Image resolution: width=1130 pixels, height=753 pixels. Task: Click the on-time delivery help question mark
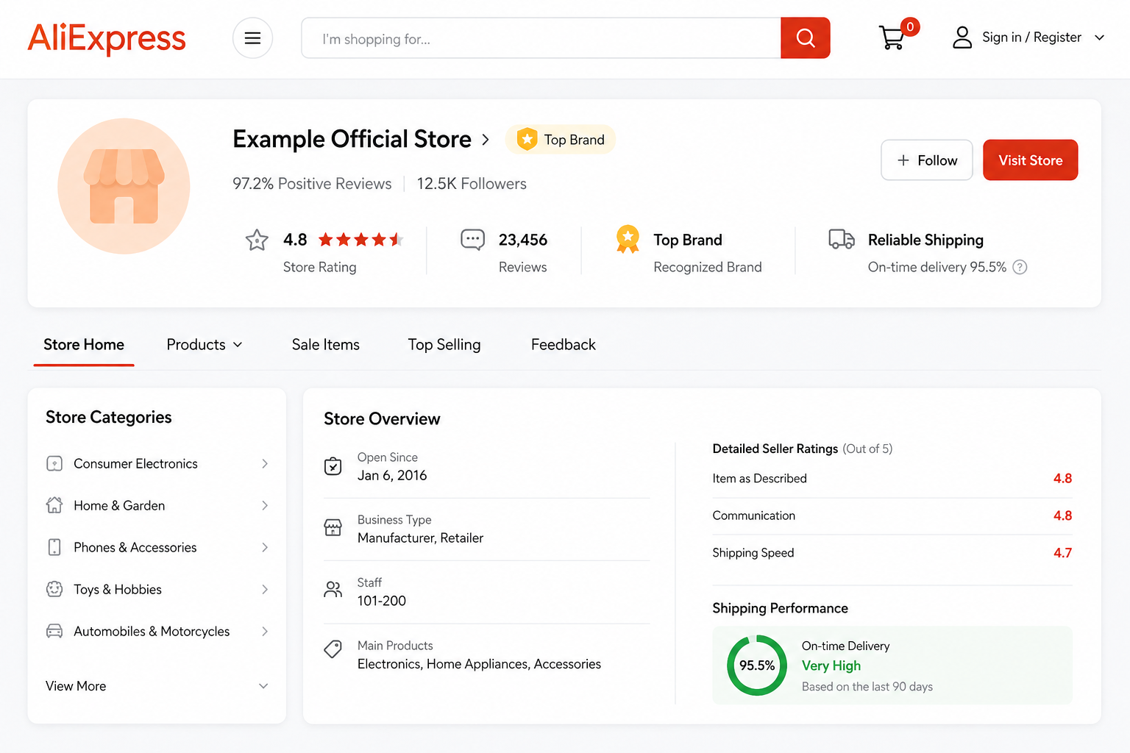point(1020,267)
